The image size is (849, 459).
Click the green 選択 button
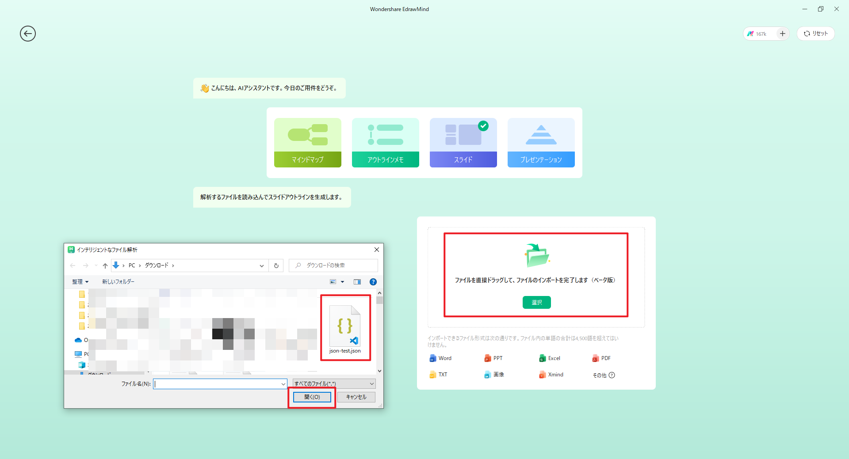pos(536,302)
